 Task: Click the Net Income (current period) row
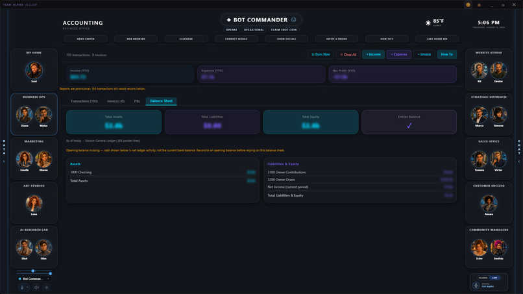coord(360,187)
